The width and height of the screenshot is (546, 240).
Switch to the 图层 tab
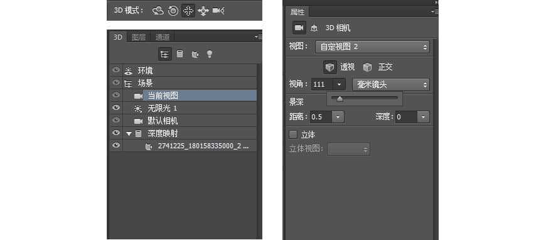[x=139, y=37]
